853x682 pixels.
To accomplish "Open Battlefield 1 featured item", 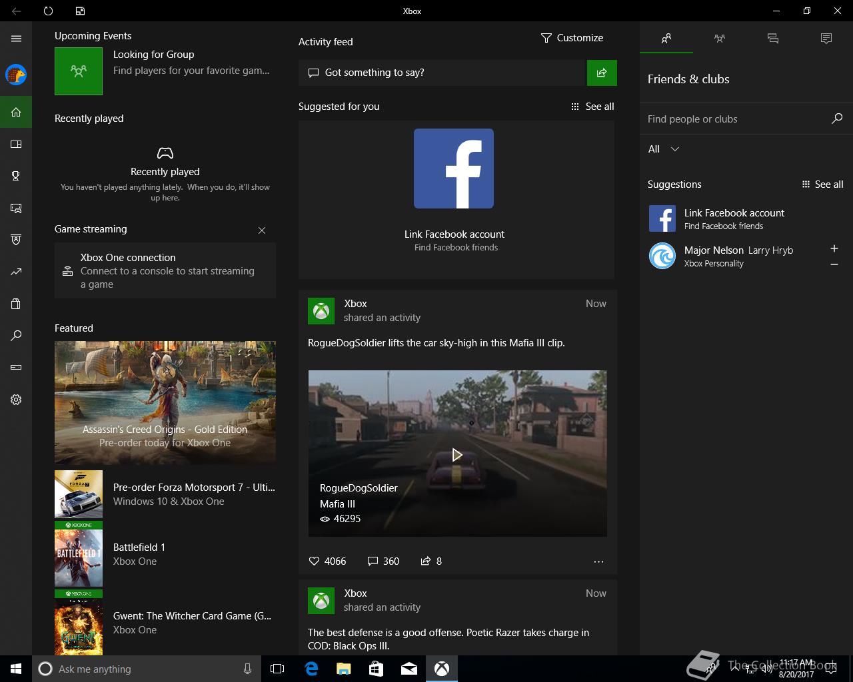I will pos(165,554).
